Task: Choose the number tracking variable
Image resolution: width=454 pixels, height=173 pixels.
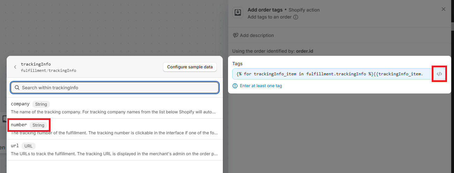Action: tap(19, 125)
